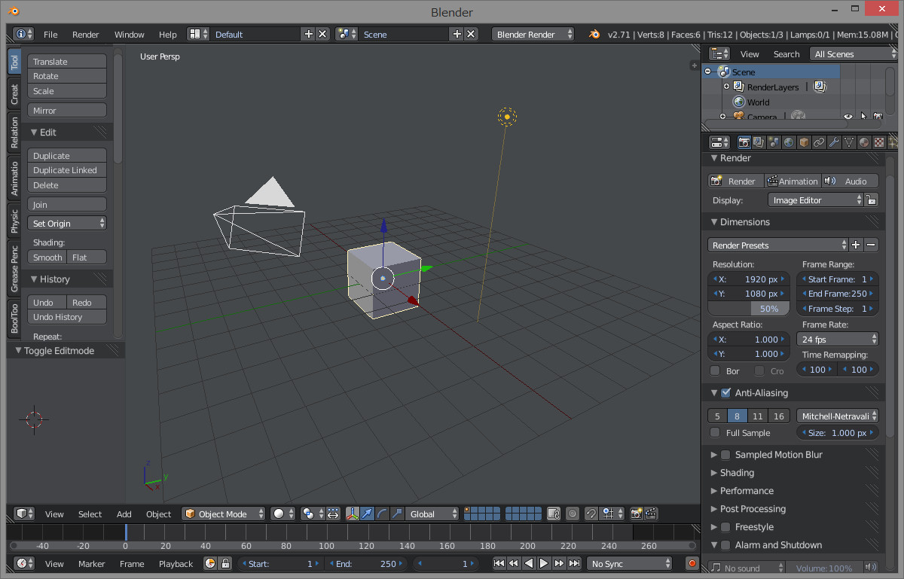This screenshot has height=579, width=904.
Task: Toggle Camera visibility eye in outliner
Action: click(848, 117)
